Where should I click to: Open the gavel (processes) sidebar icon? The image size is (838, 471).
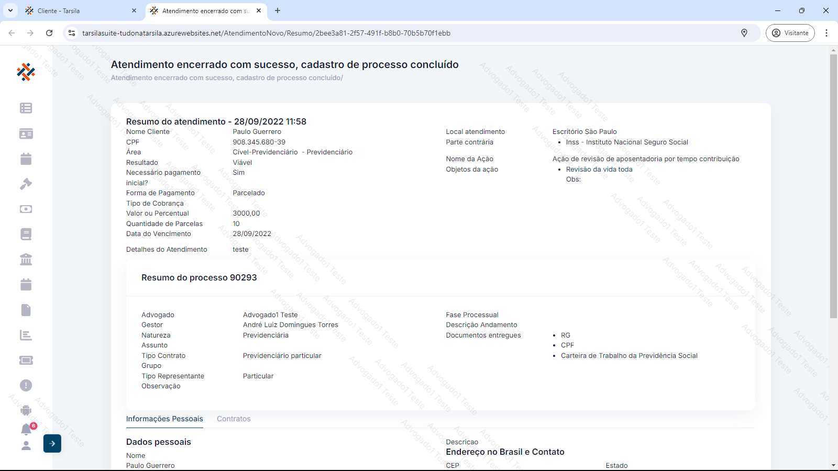pyautogui.click(x=26, y=184)
